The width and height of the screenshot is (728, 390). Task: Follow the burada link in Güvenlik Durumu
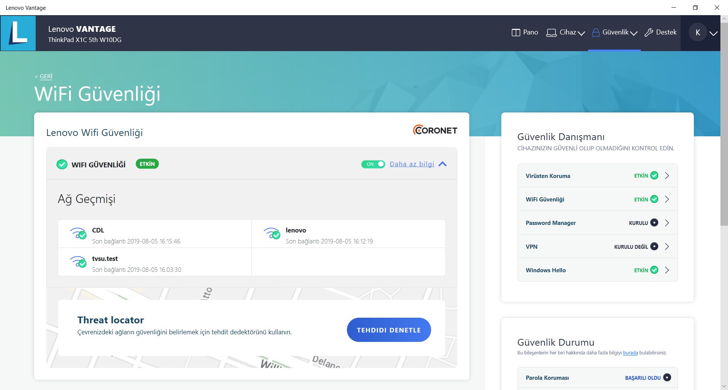pos(630,353)
